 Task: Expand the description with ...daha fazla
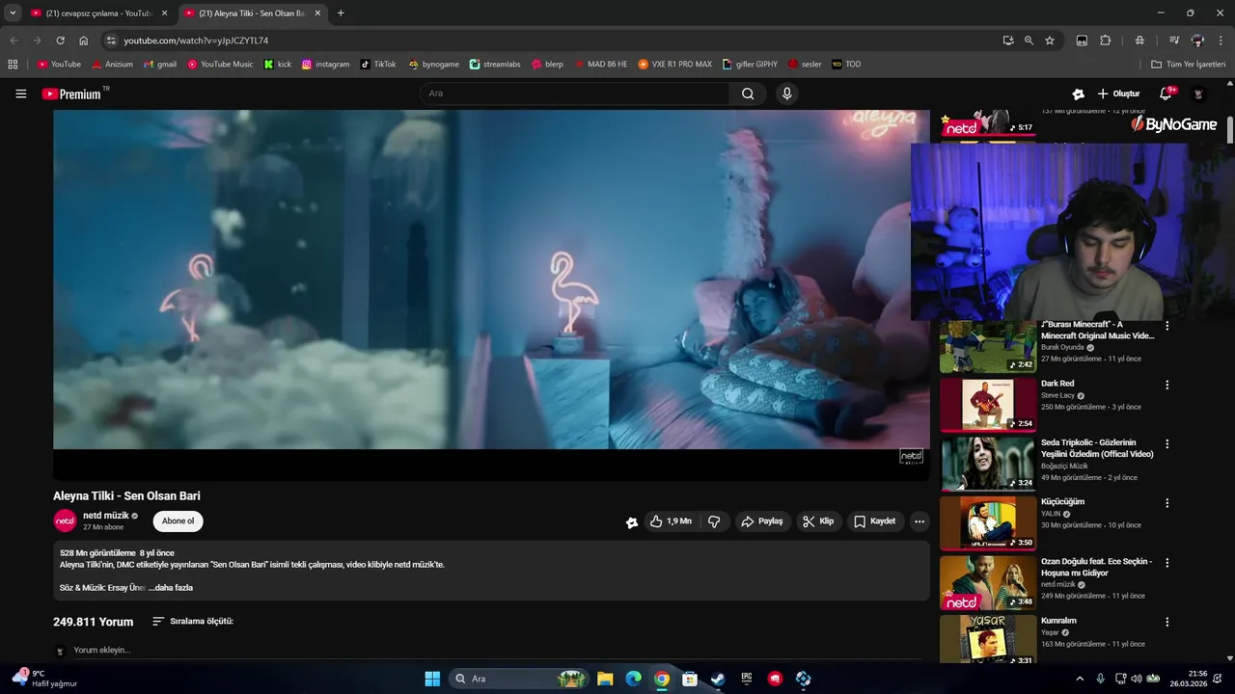pos(171,587)
